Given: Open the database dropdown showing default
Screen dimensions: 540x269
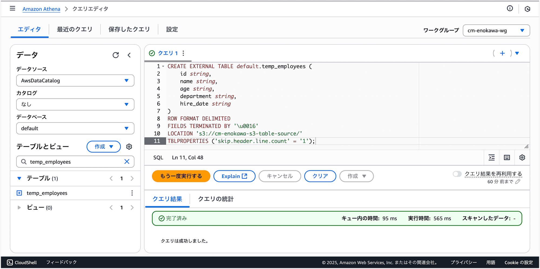Looking at the screenshot, I should [x=75, y=128].
